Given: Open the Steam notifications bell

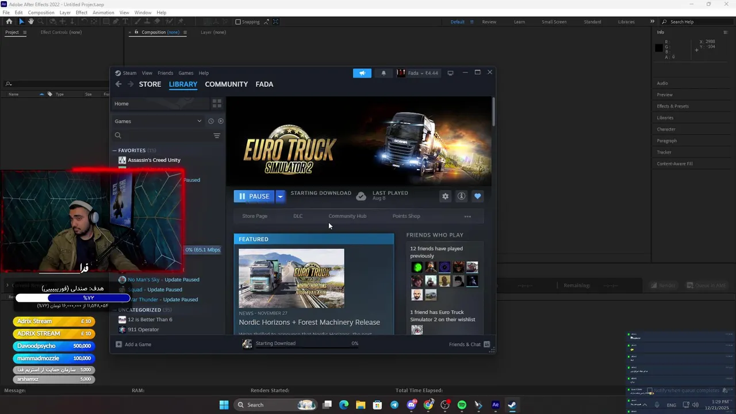Looking at the screenshot, I should coord(384,73).
